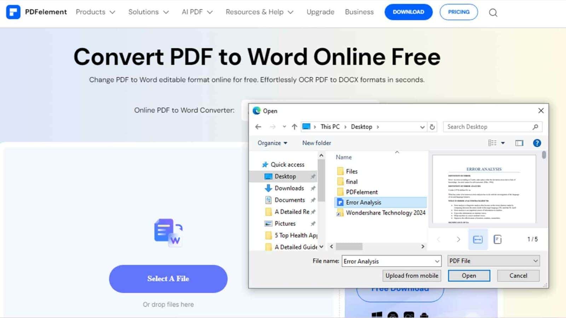Click Select A File button
The height and width of the screenshot is (318, 566).
click(168, 279)
